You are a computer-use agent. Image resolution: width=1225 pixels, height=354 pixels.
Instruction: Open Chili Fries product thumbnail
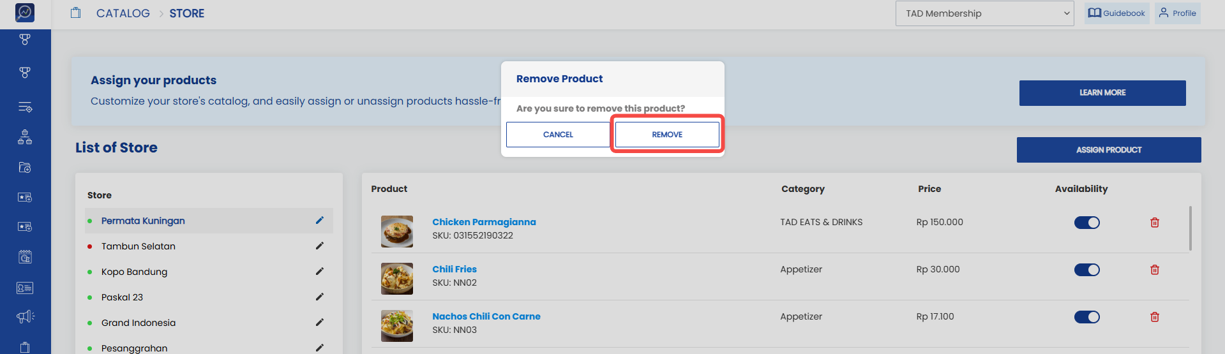pos(397,279)
